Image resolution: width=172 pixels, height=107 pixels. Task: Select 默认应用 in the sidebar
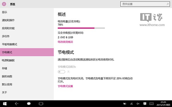(x=27, y=84)
